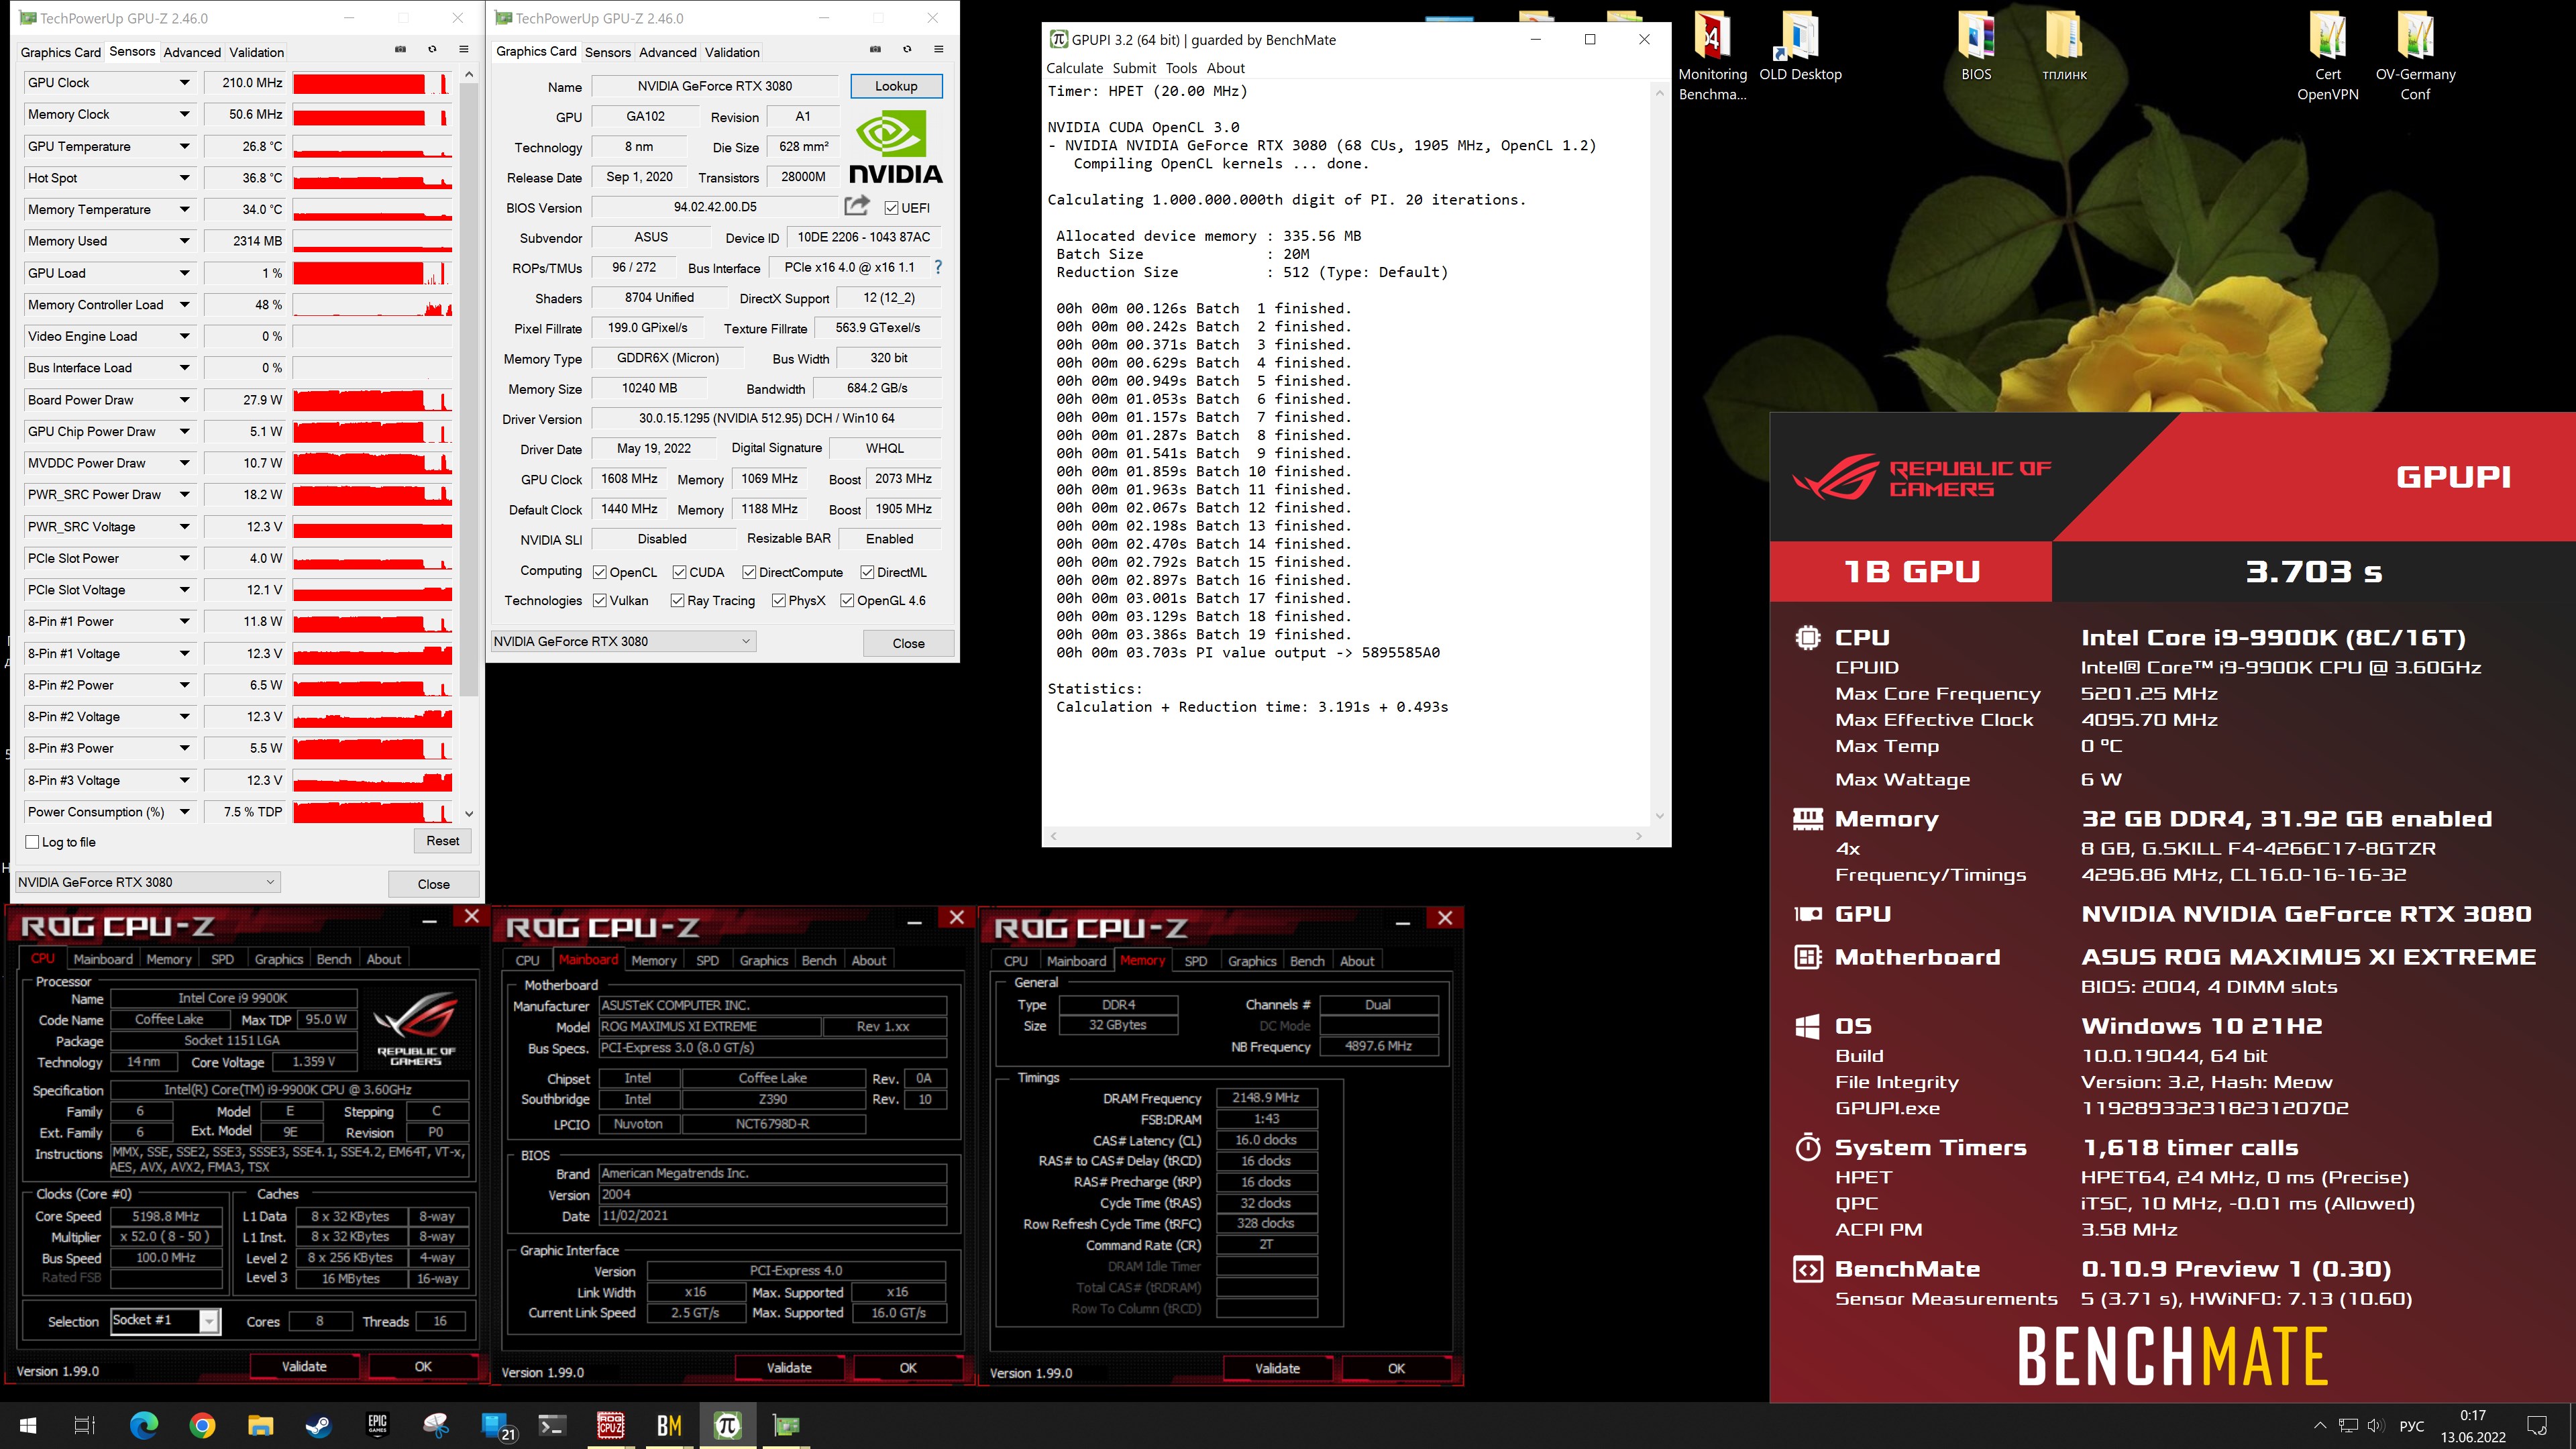Open the hamburger menu in GPU-Z Graphics Card window

938,49
